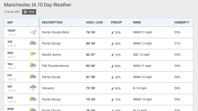Image resolution: width=198 pixels, height=111 pixels.
Task: Click the PM Thunderstorms description
Action: click(x=55, y=66)
